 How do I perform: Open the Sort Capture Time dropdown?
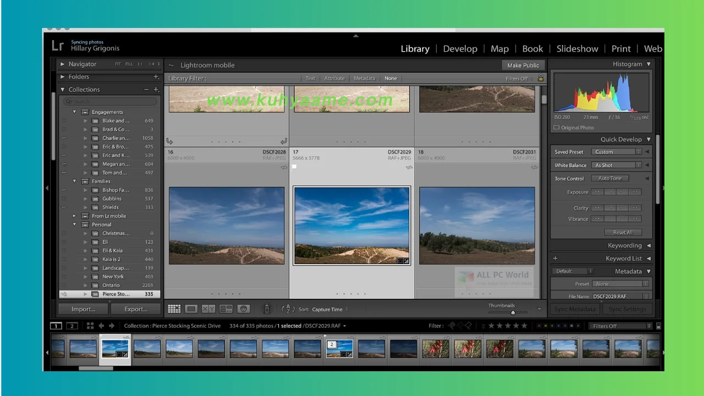[x=331, y=310]
